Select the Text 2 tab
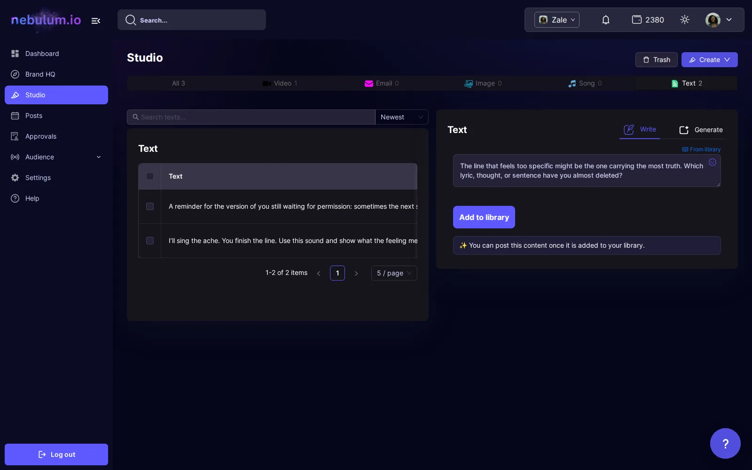This screenshot has width=752, height=470. pos(687,83)
